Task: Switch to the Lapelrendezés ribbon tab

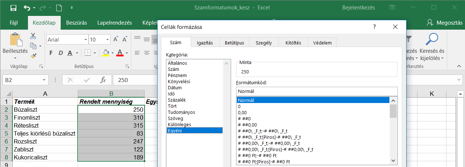Action: pos(114,23)
